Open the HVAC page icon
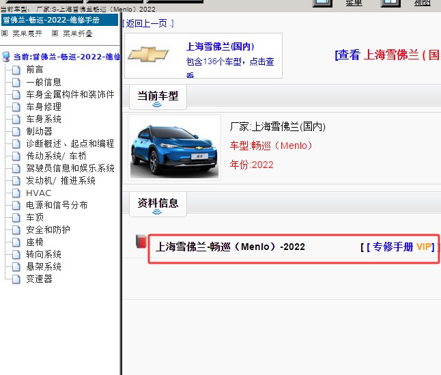This screenshot has width=441, height=375. [16, 193]
